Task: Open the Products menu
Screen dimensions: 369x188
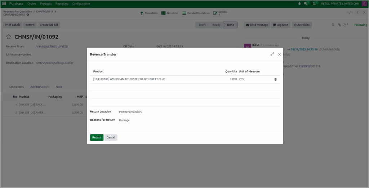Action: click(x=46, y=4)
